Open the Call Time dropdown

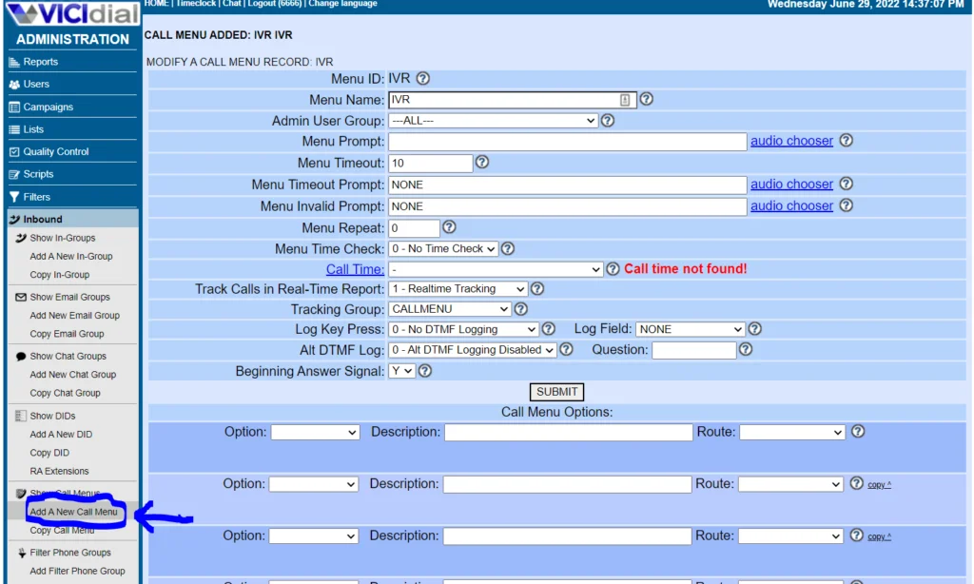(x=495, y=269)
